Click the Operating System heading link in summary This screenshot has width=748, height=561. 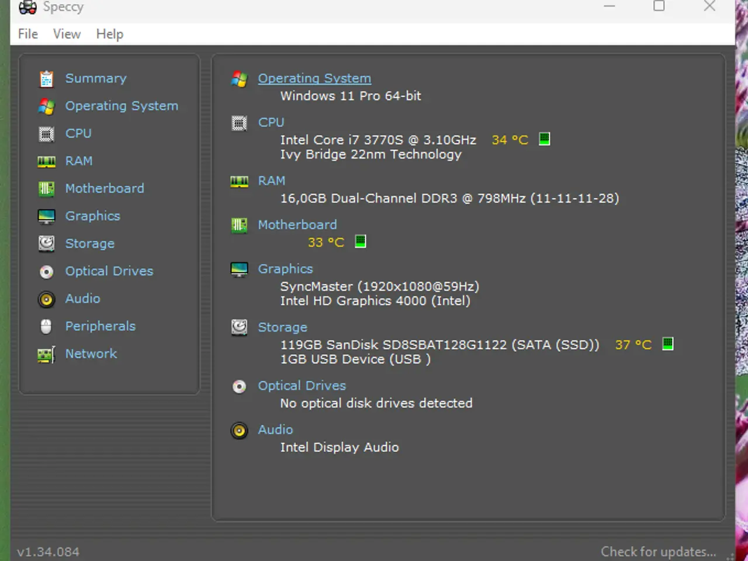point(314,78)
